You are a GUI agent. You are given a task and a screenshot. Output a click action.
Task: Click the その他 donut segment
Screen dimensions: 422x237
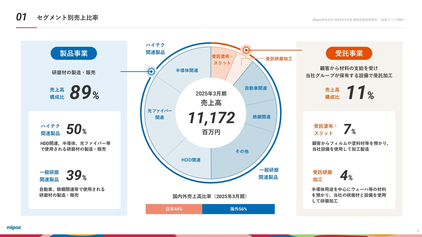click(242, 151)
